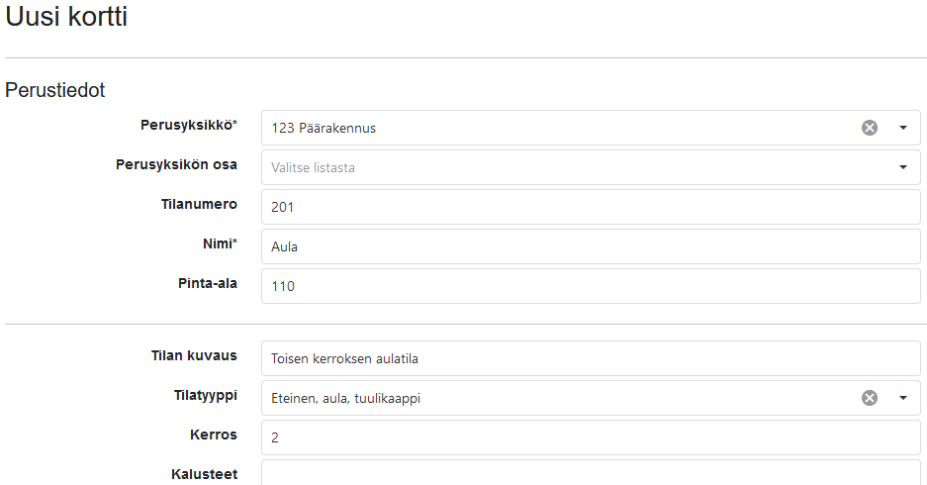Open the Perusyksikkö dropdown arrow
The width and height of the screenshot is (927, 485).
(902, 128)
